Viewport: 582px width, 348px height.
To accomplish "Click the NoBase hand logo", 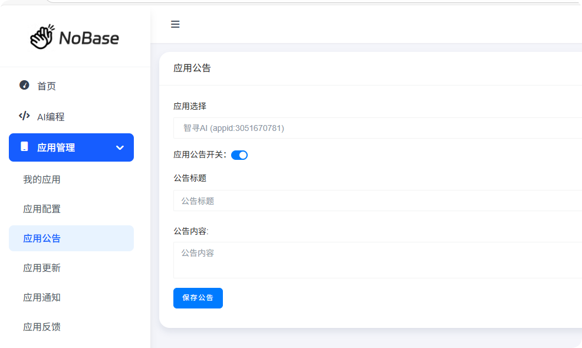I will pos(41,37).
